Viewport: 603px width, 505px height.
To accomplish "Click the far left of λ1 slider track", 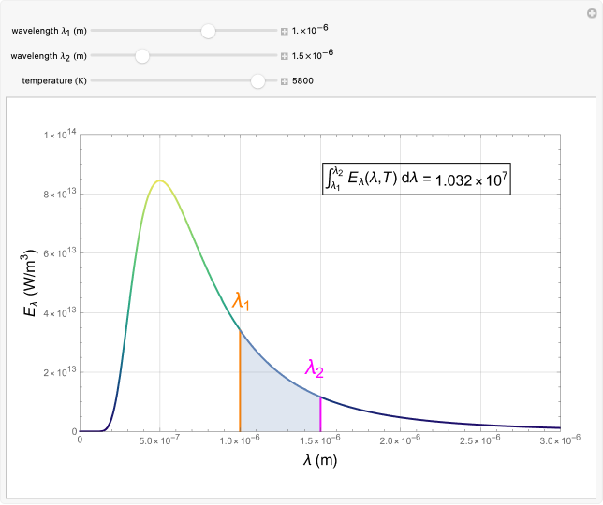I will coord(96,31).
